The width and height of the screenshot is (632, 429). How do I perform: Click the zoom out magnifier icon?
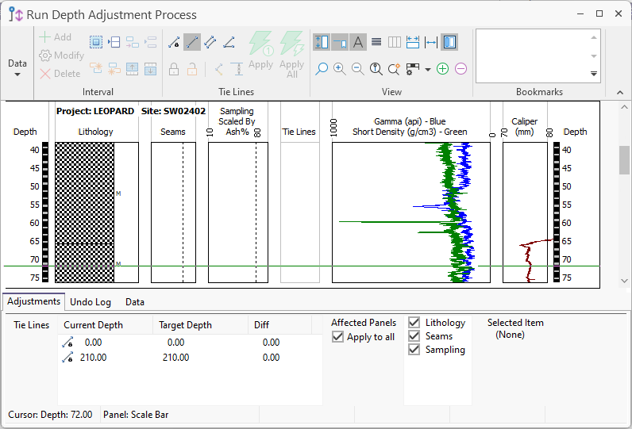pyautogui.click(x=357, y=69)
